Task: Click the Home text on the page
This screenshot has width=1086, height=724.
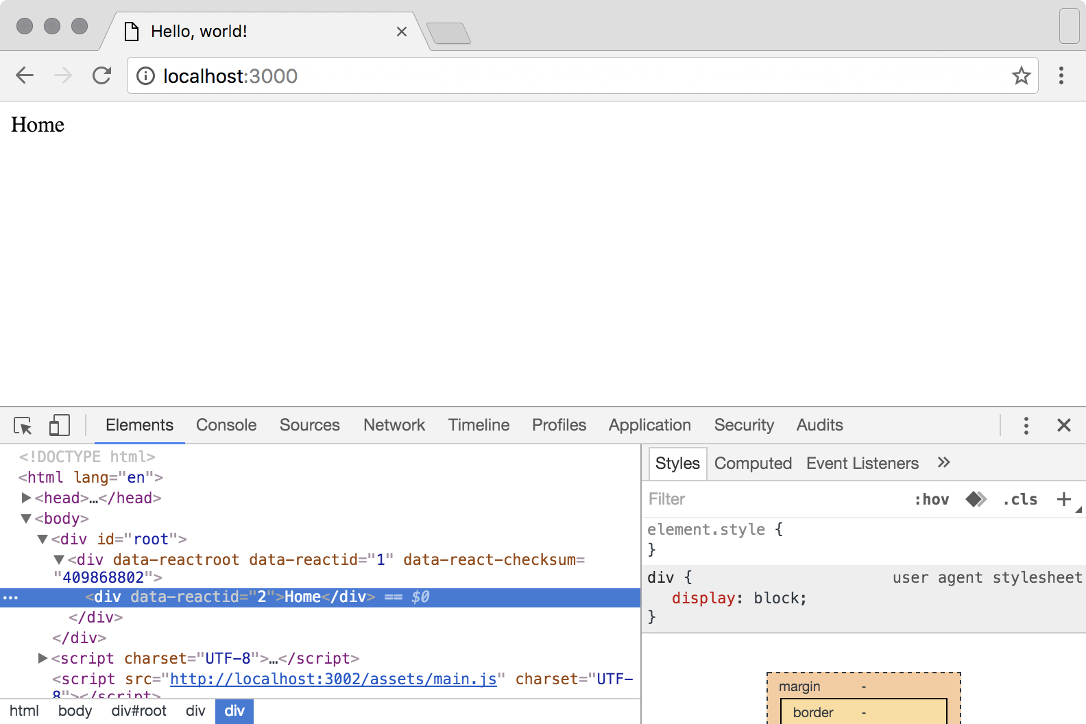Action: (38, 125)
